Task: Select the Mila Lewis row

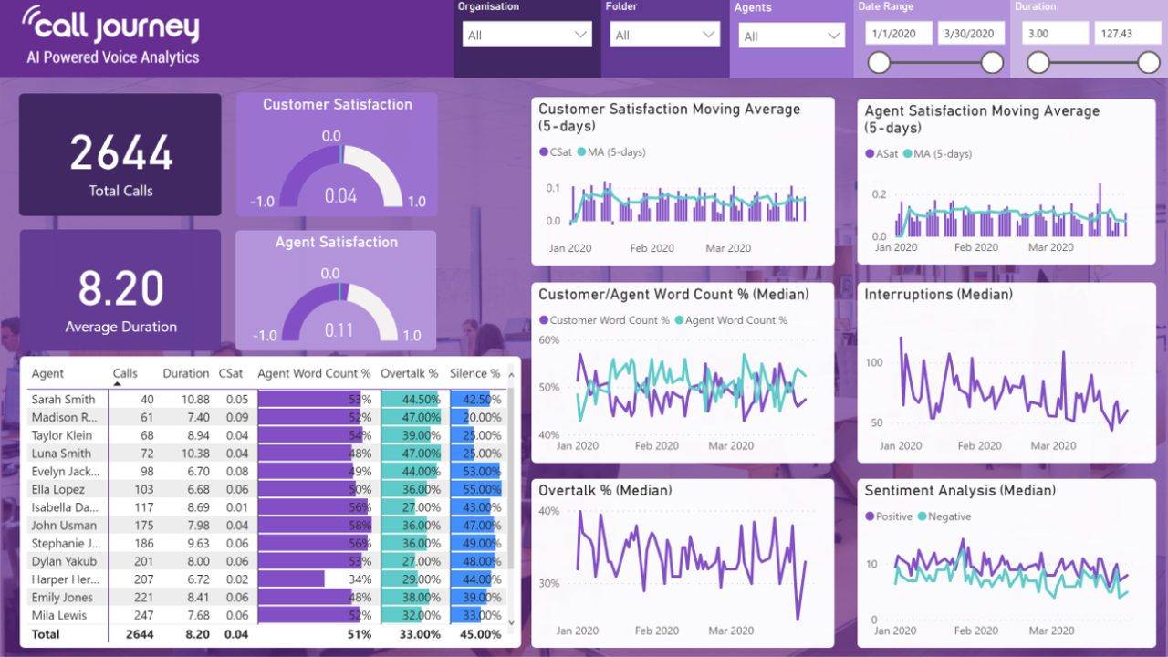Action: (x=265, y=615)
